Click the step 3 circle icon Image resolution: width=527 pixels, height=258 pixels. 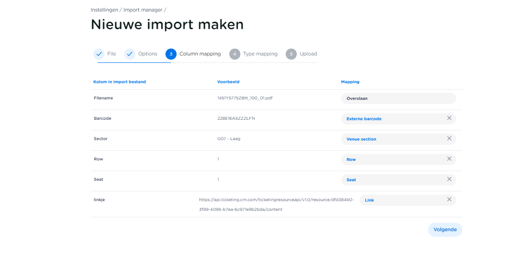click(171, 54)
